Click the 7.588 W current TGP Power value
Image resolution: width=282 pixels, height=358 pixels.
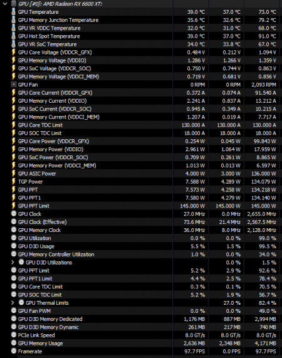[x=195, y=182]
